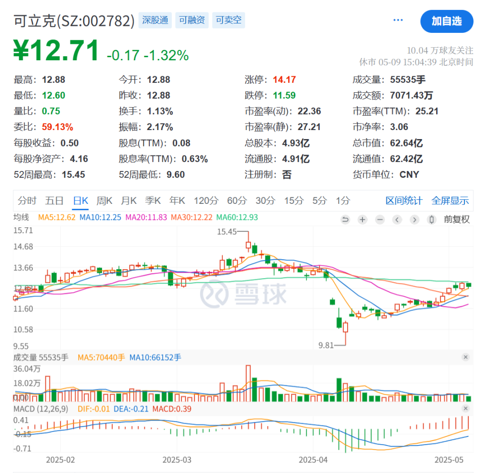The height and width of the screenshot is (473, 478).
Task: Select the 季K chart tab
Action: point(153,200)
